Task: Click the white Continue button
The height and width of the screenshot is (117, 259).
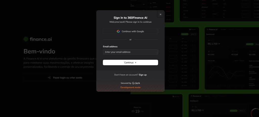Action: [130, 62]
